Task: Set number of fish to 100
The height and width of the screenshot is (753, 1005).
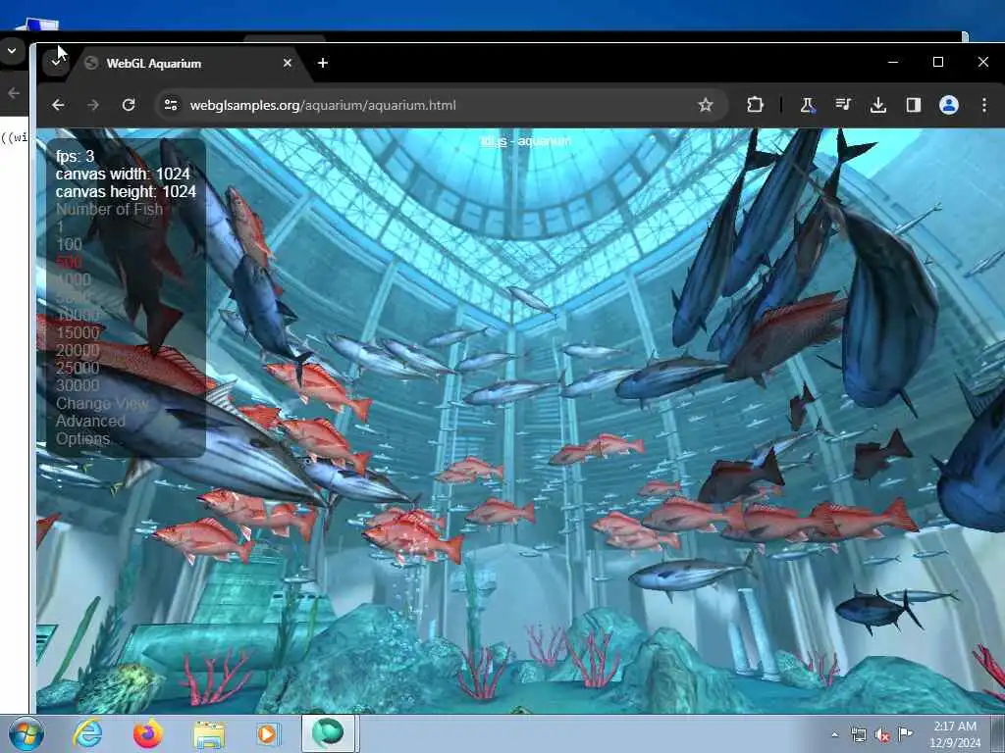Action: pos(70,244)
